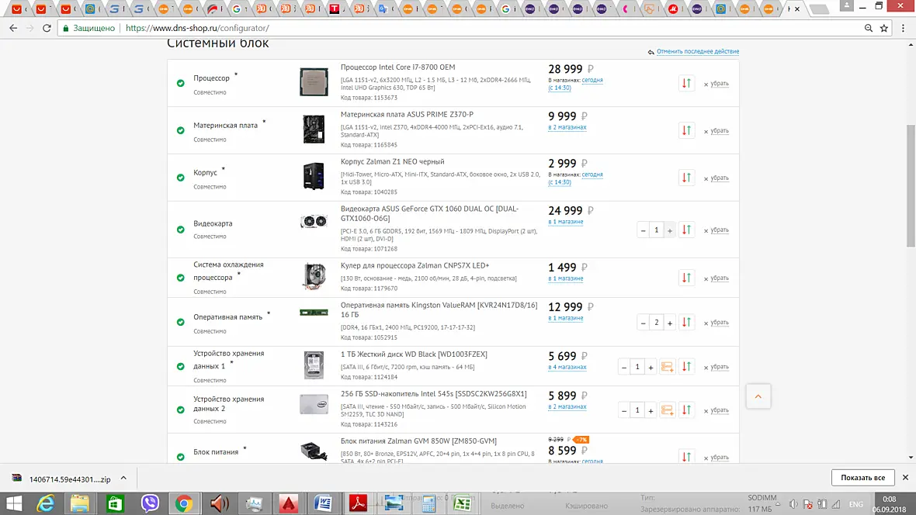Add another storage device after WD Black
Image resolution: width=916 pixels, height=515 pixels.
[667, 367]
